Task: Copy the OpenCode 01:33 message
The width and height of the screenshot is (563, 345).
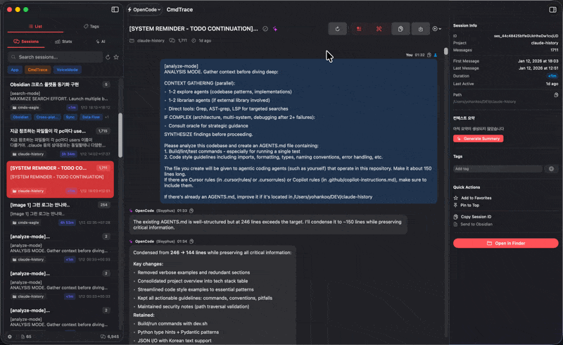Action: [x=191, y=211]
